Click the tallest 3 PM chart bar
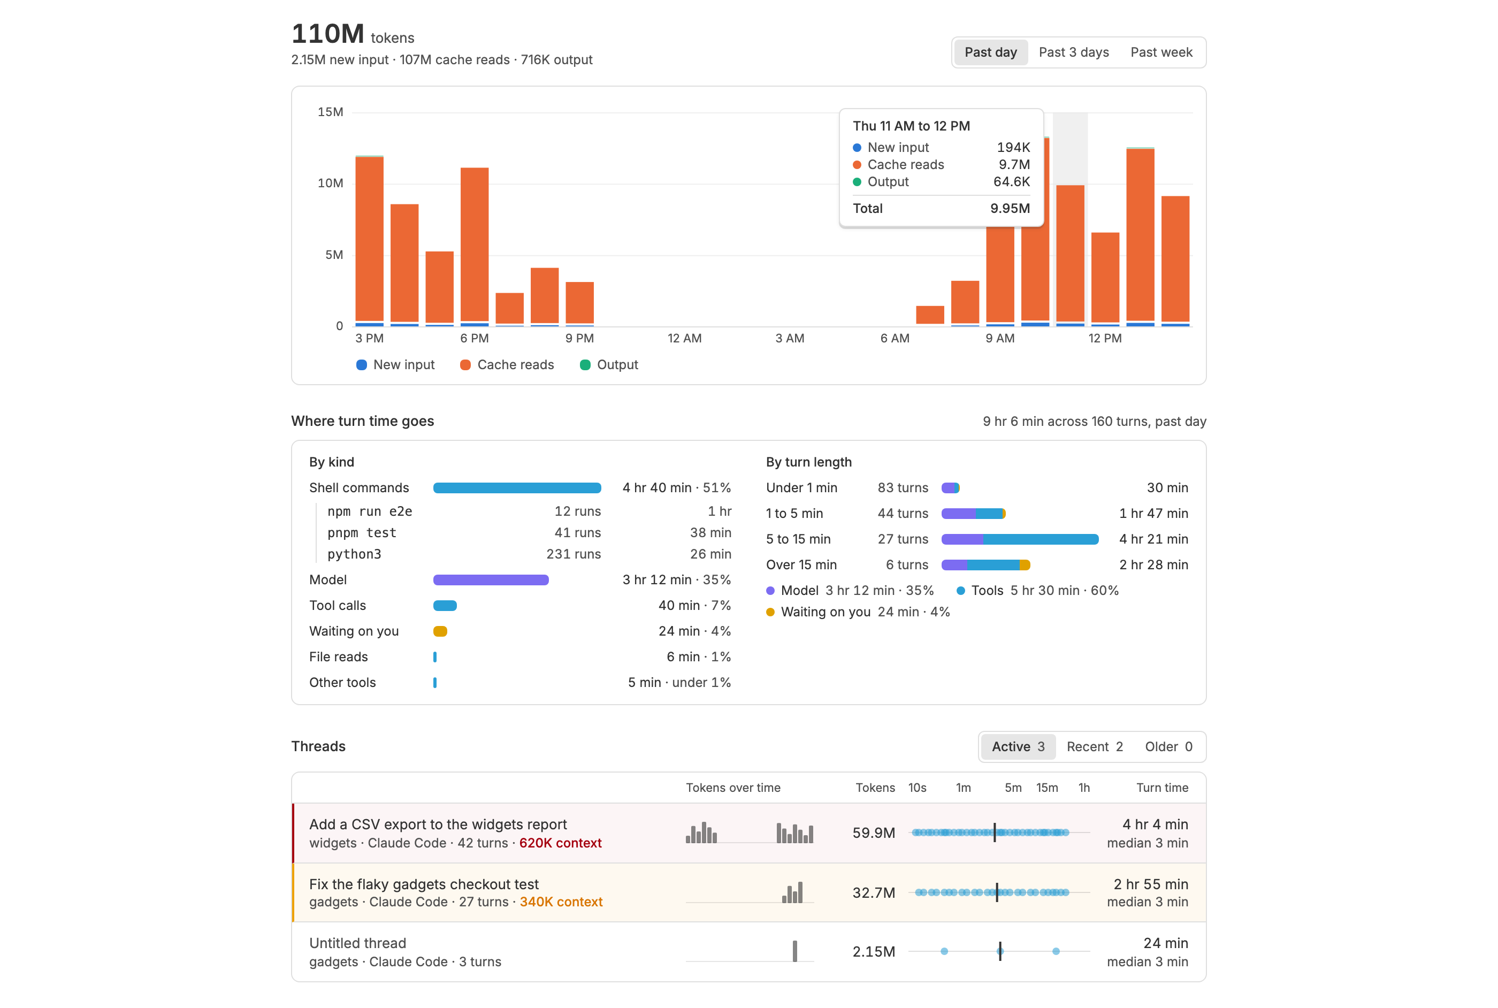The width and height of the screenshot is (1498, 1008). [370, 241]
